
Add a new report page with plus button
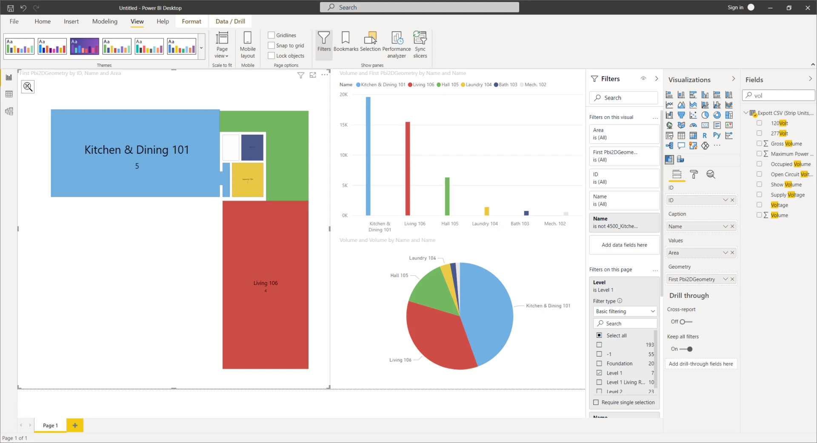(x=75, y=425)
